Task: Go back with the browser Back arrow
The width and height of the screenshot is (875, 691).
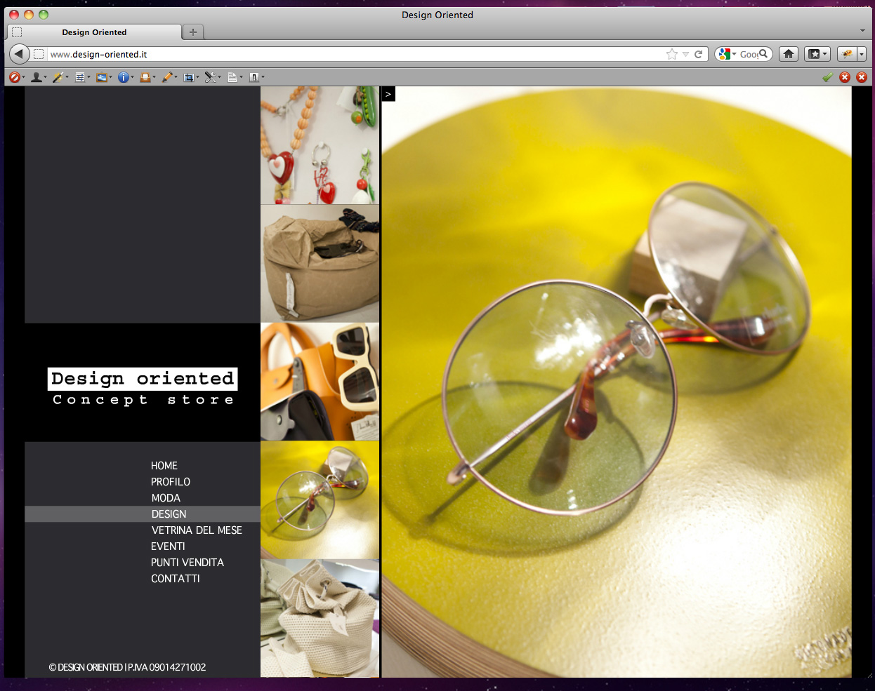Action: click(x=20, y=53)
